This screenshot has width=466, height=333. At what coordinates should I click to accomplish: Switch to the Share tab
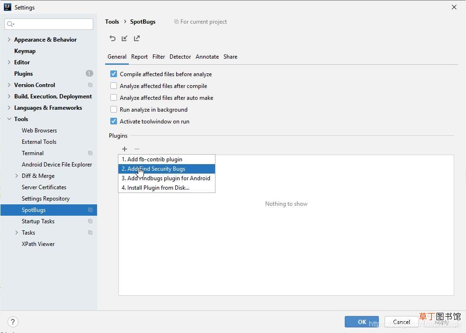(230, 57)
